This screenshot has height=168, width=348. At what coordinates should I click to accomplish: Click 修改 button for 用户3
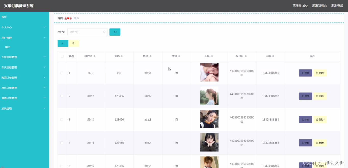pos(305,120)
